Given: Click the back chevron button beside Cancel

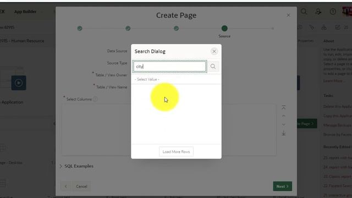Looking at the screenshot, I should (66, 186).
